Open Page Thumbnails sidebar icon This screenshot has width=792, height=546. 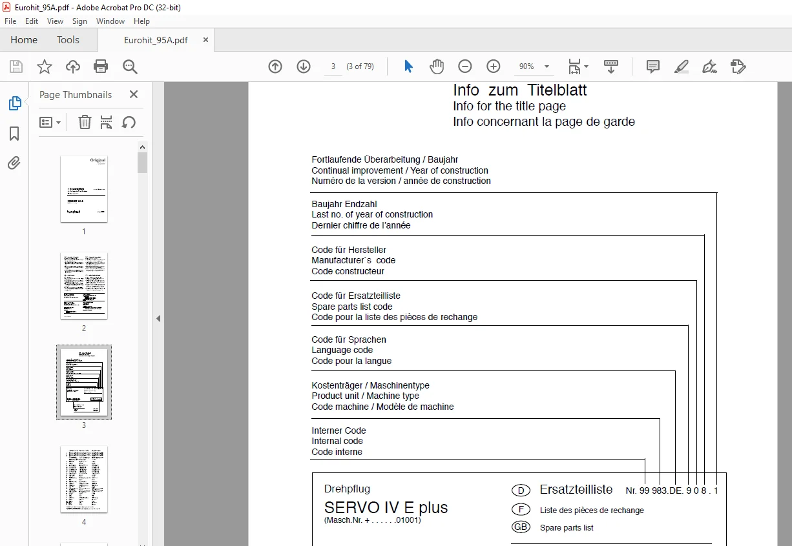click(x=14, y=103)
